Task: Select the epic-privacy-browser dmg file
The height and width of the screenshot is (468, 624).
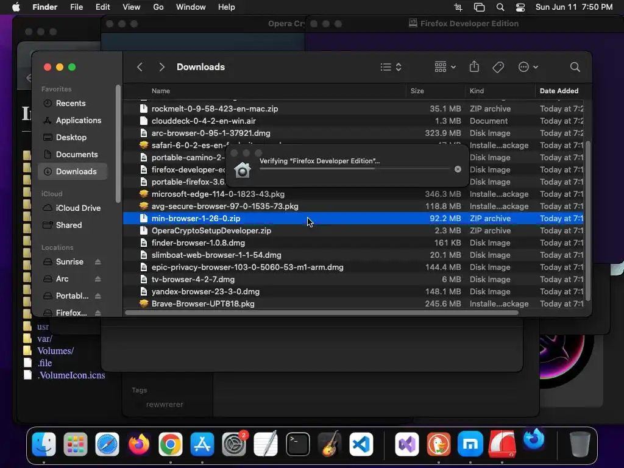Action: [x=353, y=268]
